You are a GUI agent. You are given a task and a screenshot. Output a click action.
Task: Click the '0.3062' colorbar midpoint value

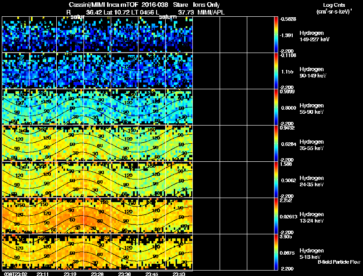pos(289,180)
